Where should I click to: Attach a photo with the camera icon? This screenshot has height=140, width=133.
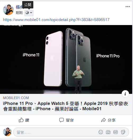(x=108, y=132)
